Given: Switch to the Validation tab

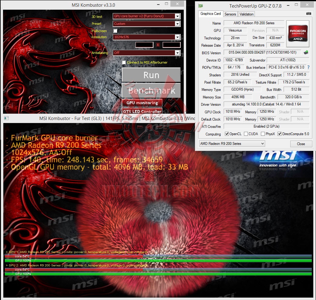Looking at the screenshot, I should point(246,14).
